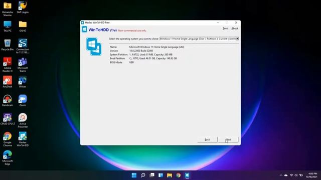The width and height of the screenshot is (321, 180).
Task: Select Zoom desktop shortcut
Action: 23,100
